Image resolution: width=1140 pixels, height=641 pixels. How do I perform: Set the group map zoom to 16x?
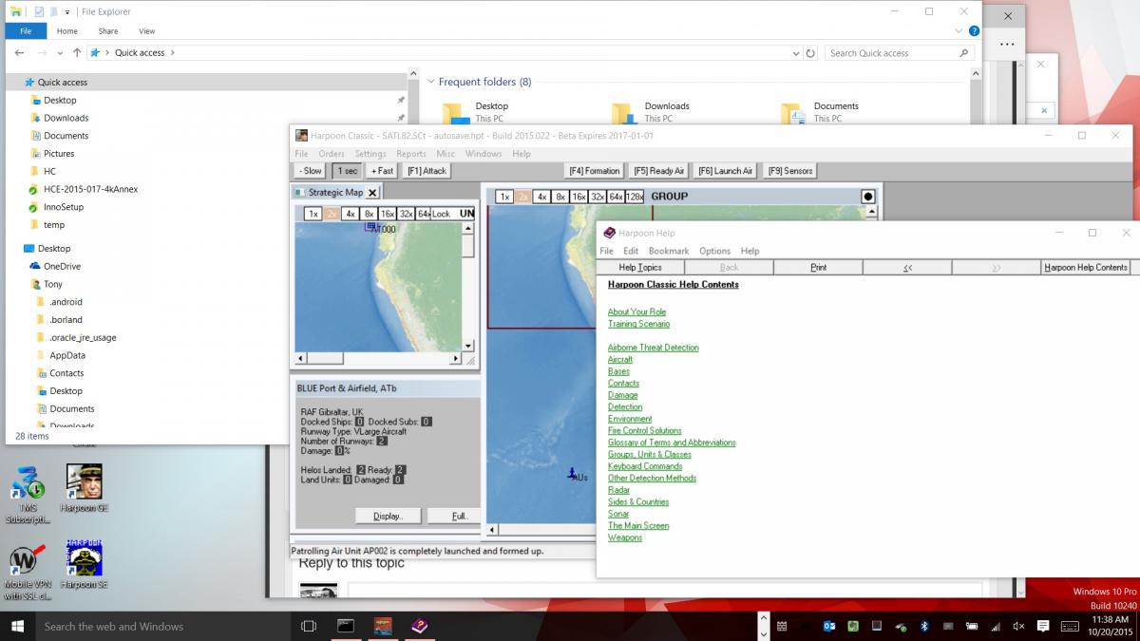tap(579, 197)
